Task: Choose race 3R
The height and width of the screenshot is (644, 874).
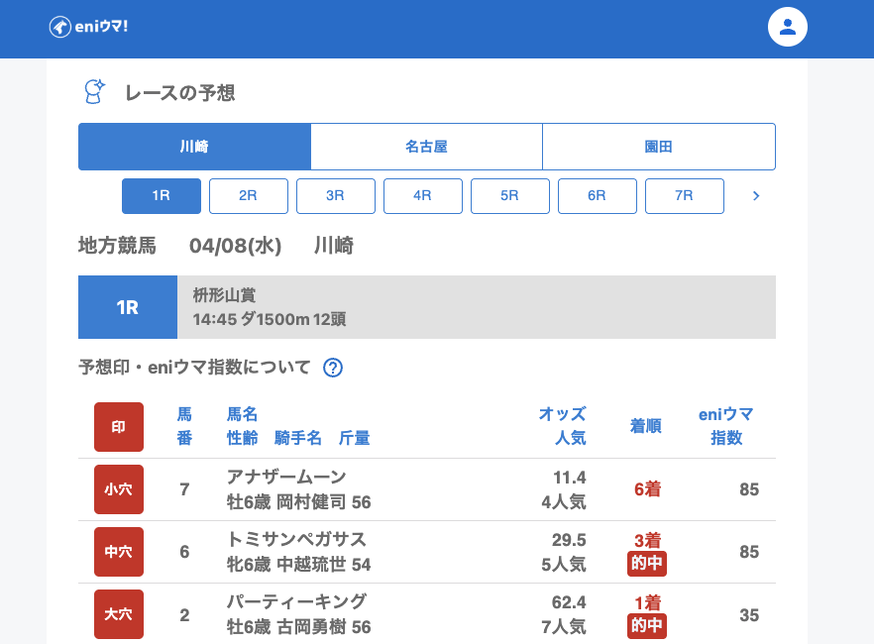Action: [x=336, y=196]
